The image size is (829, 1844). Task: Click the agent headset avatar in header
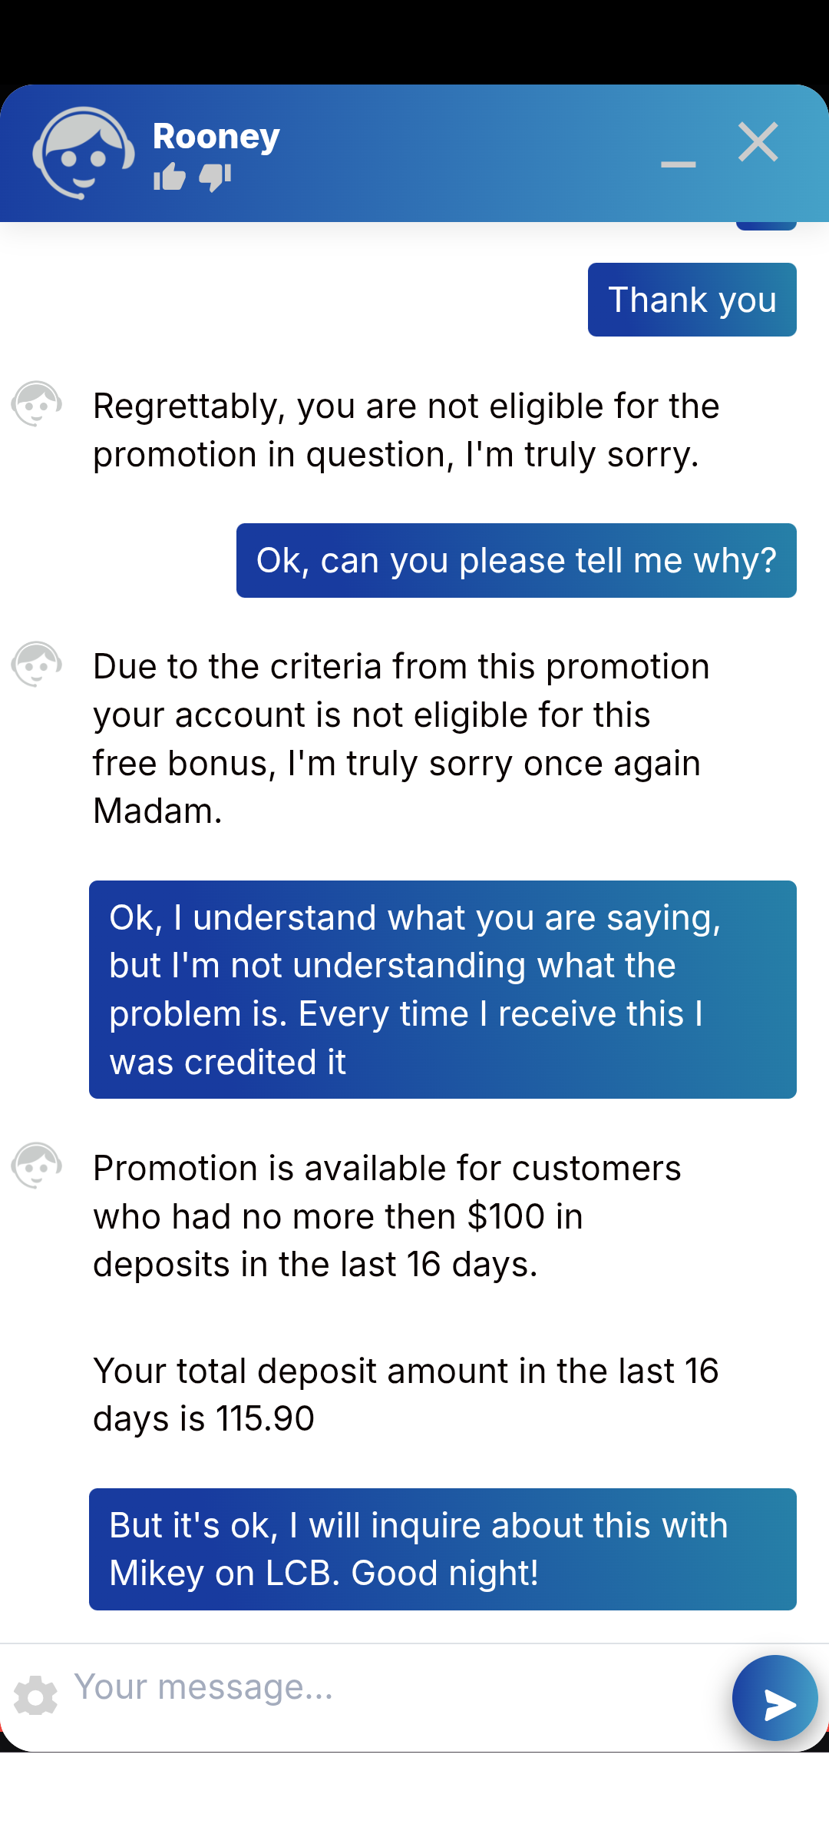(83, 153)
